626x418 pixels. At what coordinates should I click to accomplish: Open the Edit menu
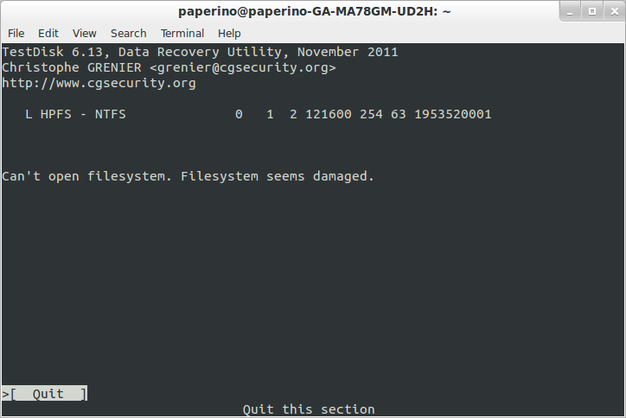pyautogui.click(x=48, y=33)
